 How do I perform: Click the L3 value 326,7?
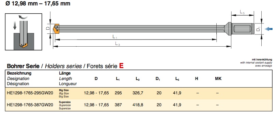(138, 93)
